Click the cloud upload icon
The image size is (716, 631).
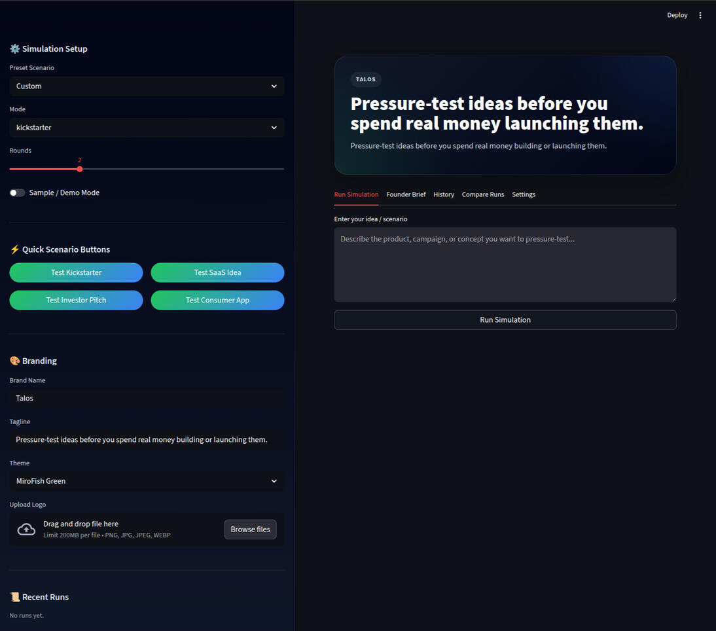[26, 529]
